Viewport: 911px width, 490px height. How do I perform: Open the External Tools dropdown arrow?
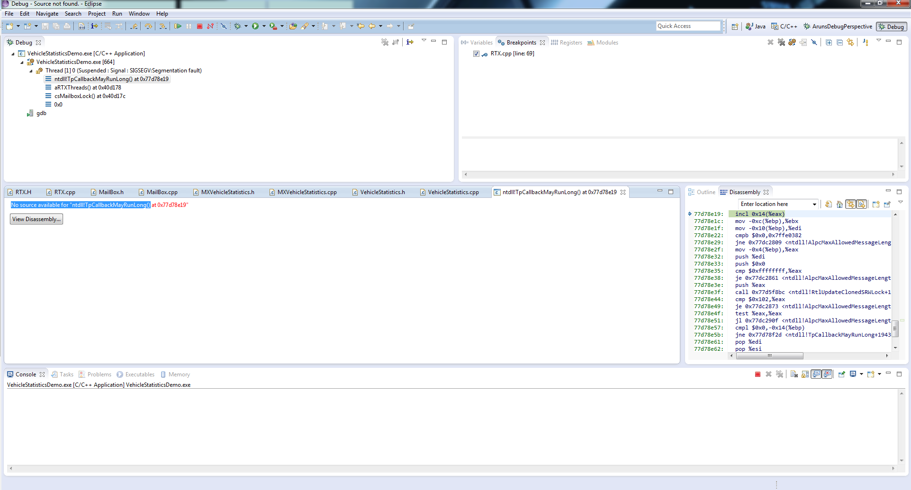(282, 26)
